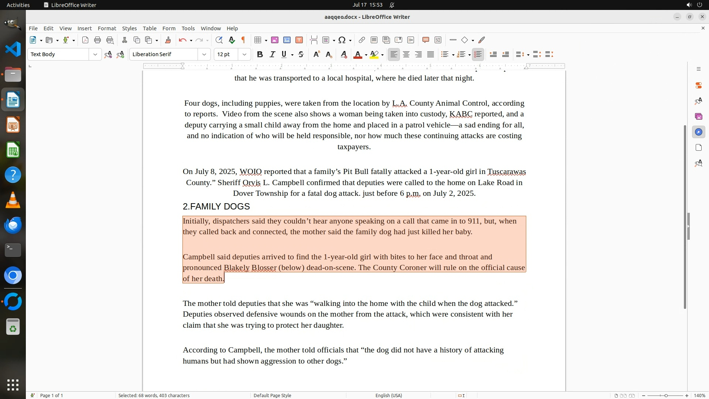Click the Insert Comment speech bubble icon
Viewport: 709px width, 399px height.
(x=425, y=40)
